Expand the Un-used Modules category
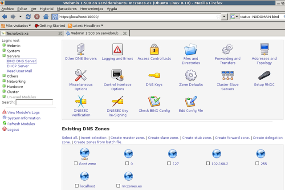Image resolution: width=285 pixels, height=190 pixels. [4, 97]
